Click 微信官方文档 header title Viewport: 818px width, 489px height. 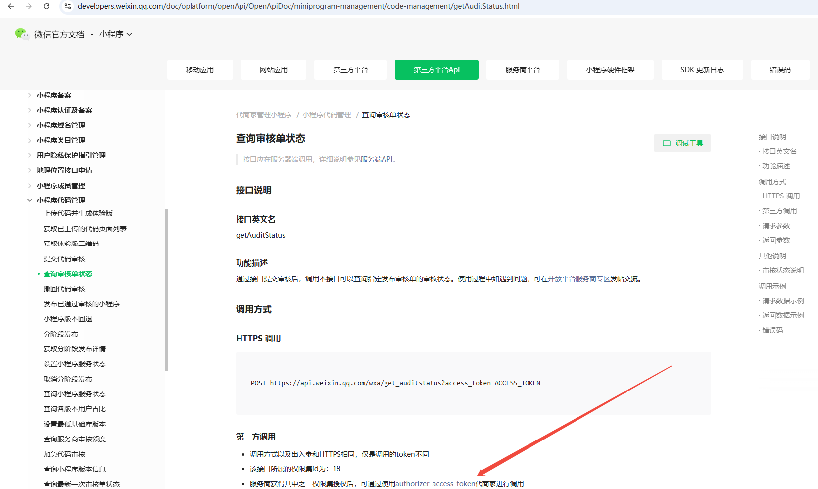[59, 34]
